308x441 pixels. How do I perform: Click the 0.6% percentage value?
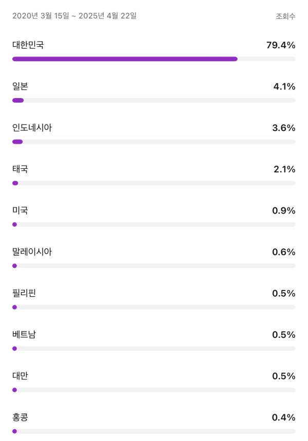tap(284, 252)
